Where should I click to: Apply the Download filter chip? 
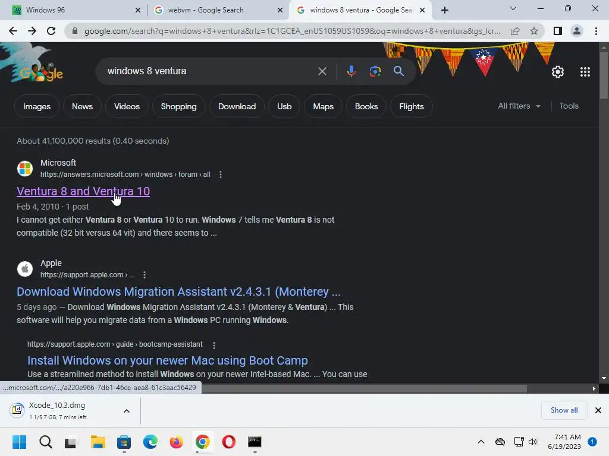click(237, 106)
